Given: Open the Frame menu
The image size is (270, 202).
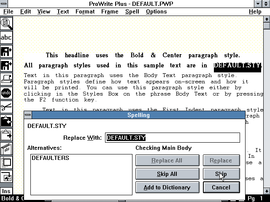Looking at the screenshot, I should [110, 11].
